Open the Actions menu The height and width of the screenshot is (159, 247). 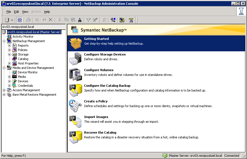(x=36, y=12)
